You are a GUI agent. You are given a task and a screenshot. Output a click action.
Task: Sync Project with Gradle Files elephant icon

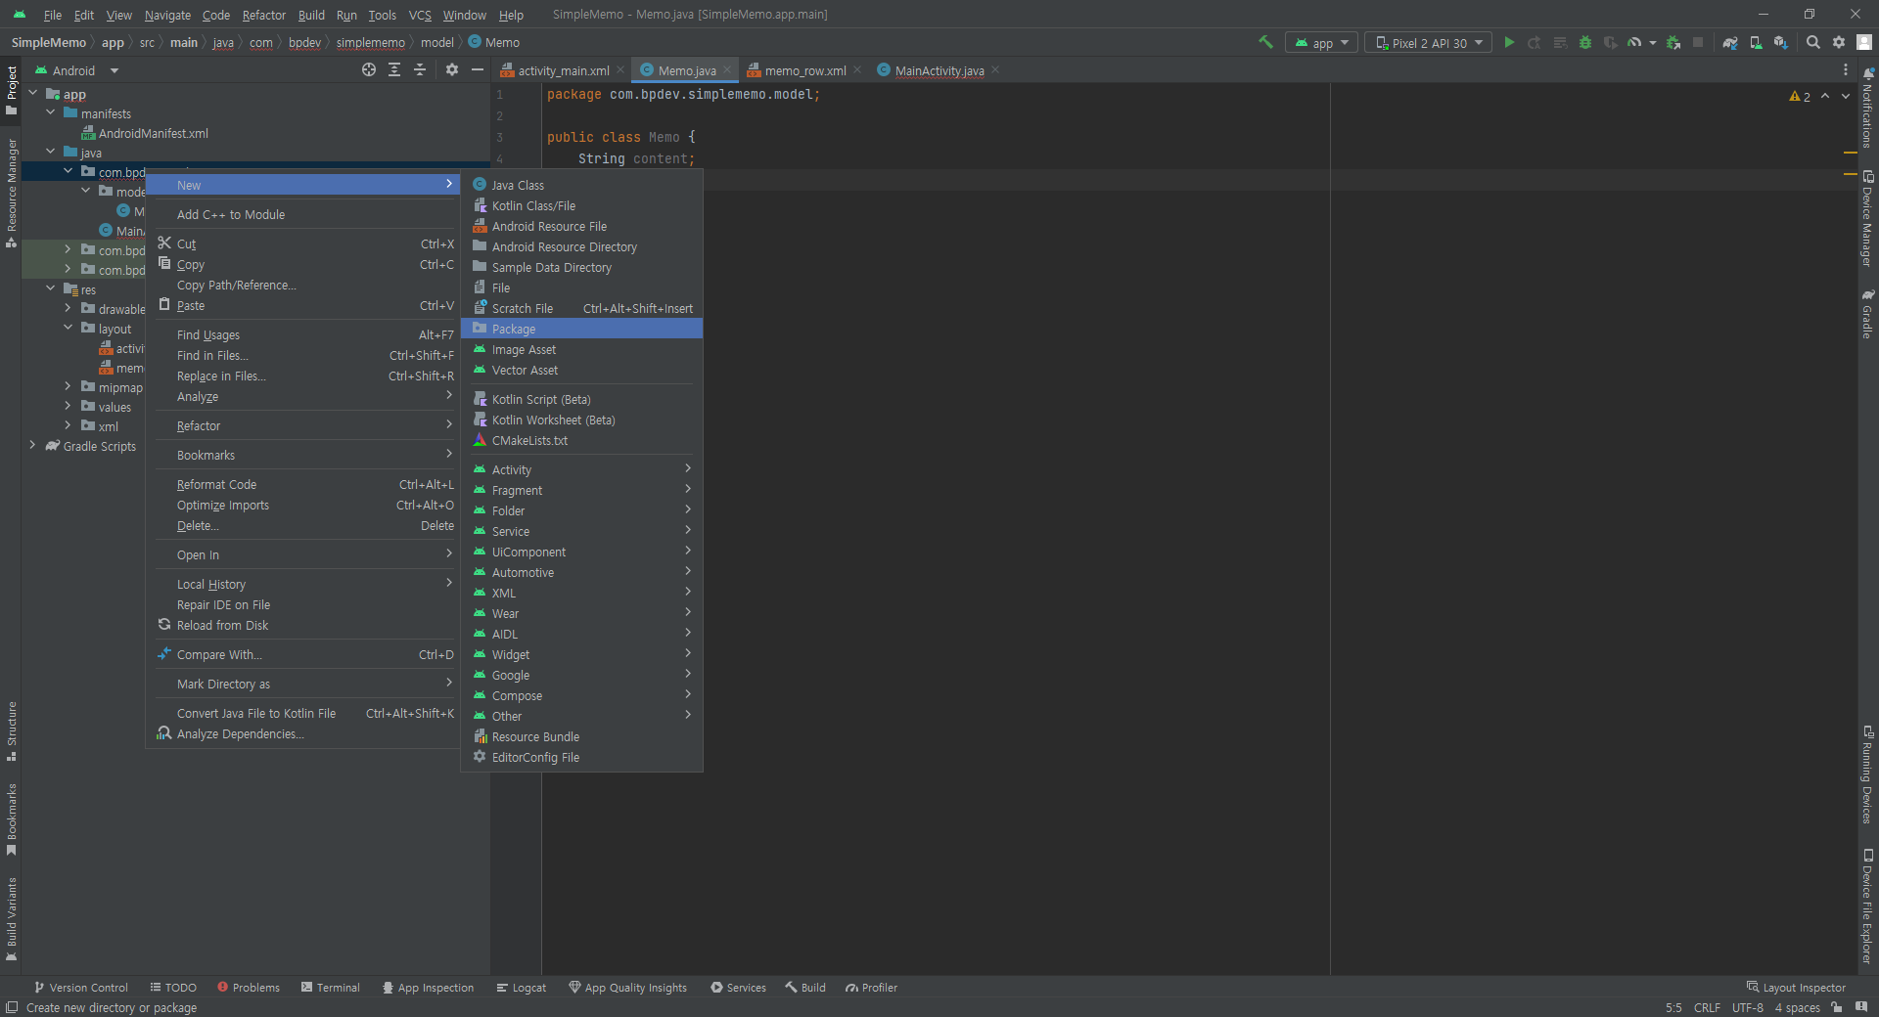click(x=1730, y=42)
